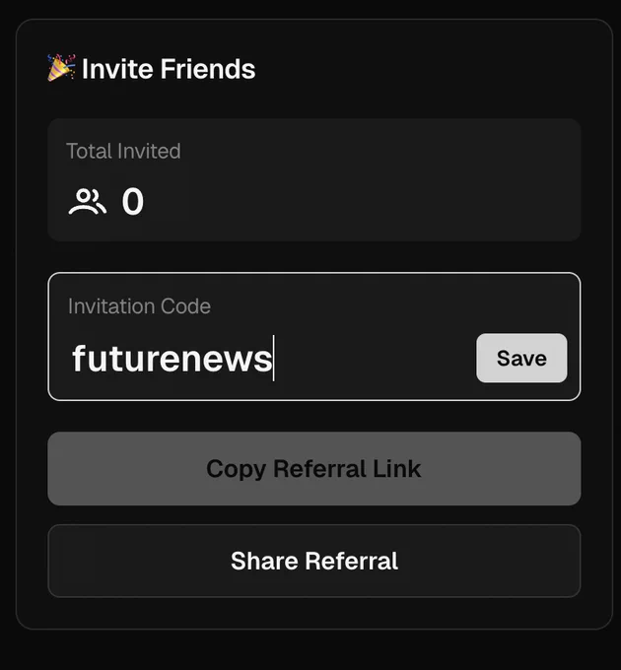Select the Total Invited label
Screen dimensions: 621x670
[123, 151]
